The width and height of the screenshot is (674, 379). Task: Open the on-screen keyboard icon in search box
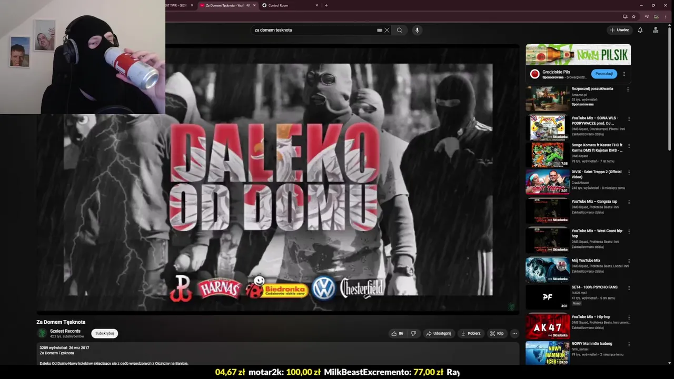380,30
